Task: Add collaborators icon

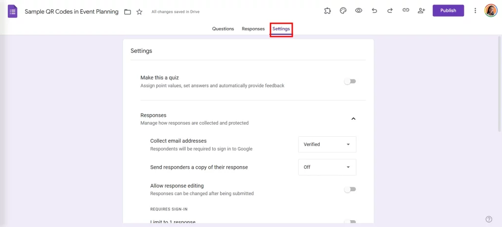Action: point(421,11)
